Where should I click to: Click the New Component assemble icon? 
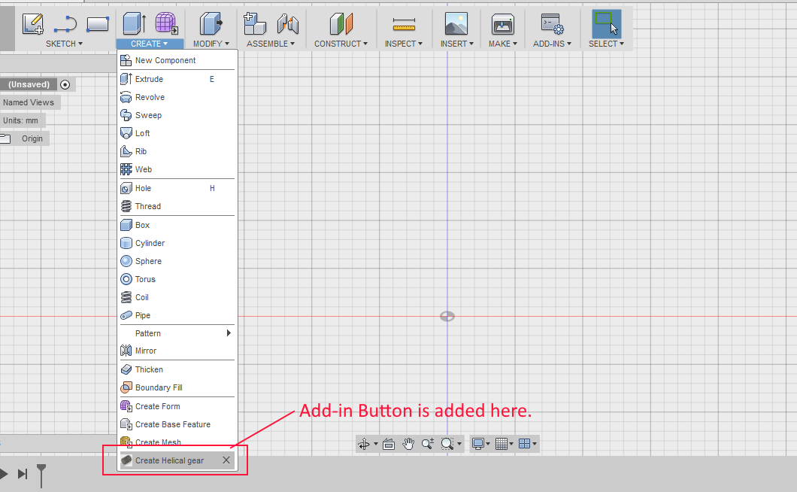255,23
